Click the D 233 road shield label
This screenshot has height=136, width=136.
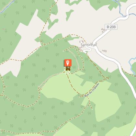coord(111,27)
